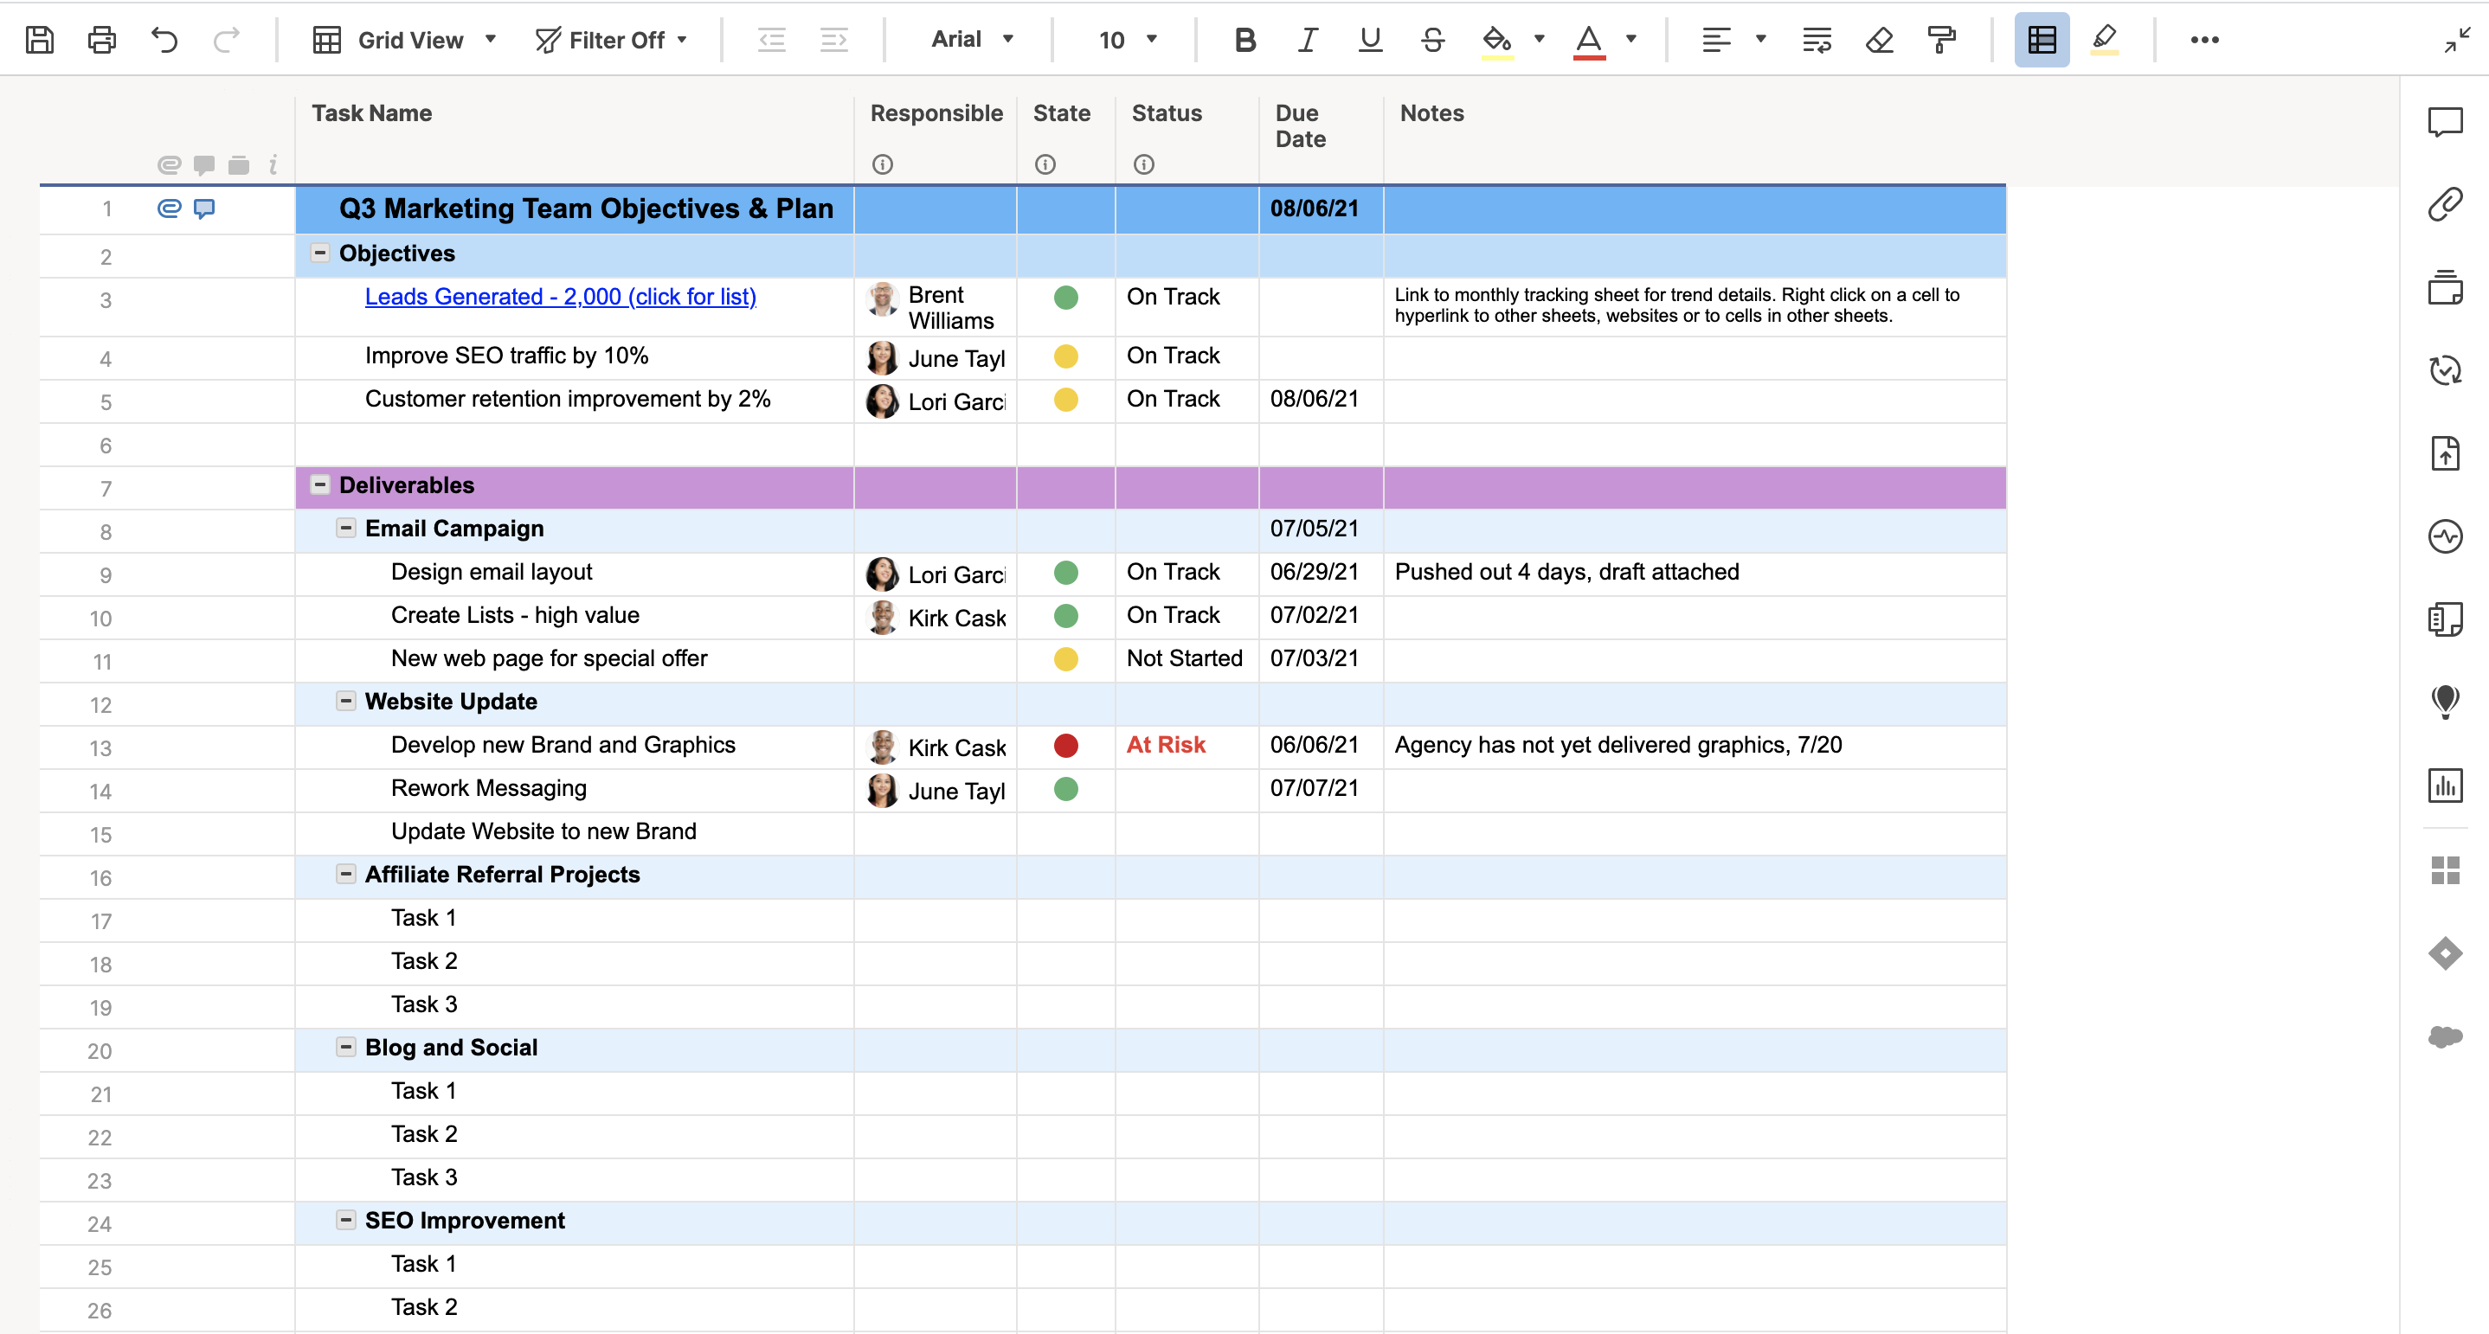Open the Salesforce cloud connector icon

2445,1036
